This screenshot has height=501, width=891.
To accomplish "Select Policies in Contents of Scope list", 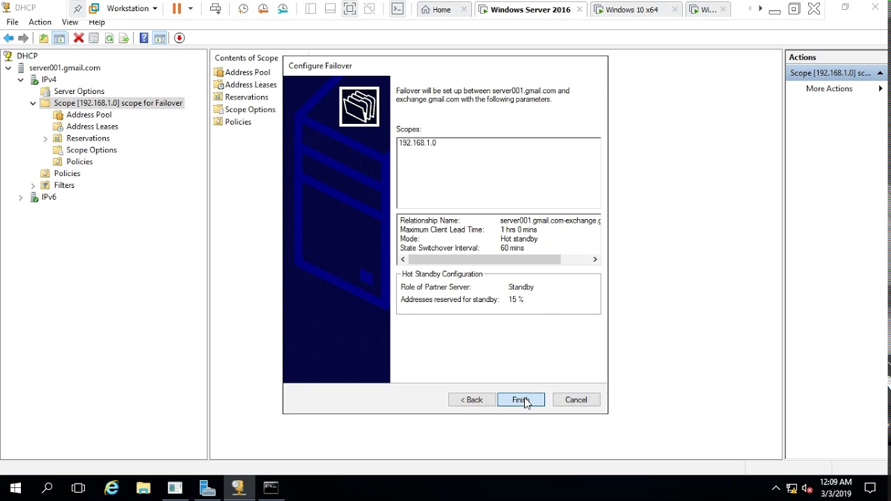I will coord(238,122).
